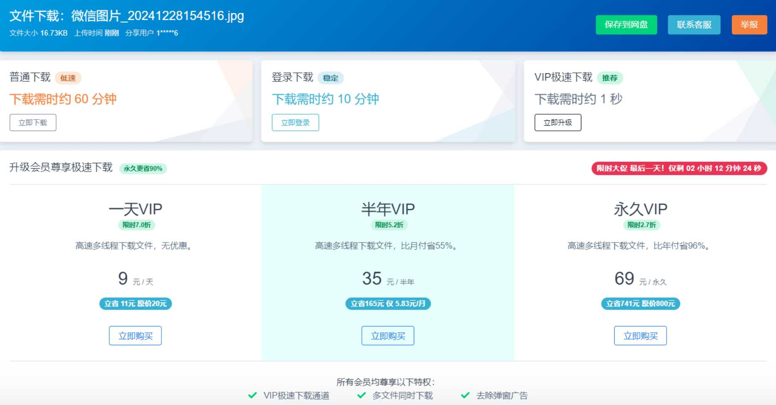This screenshot has width=776, height=405.
Task: Click the 普通下载 card title
Action: [x=30, y=77]
